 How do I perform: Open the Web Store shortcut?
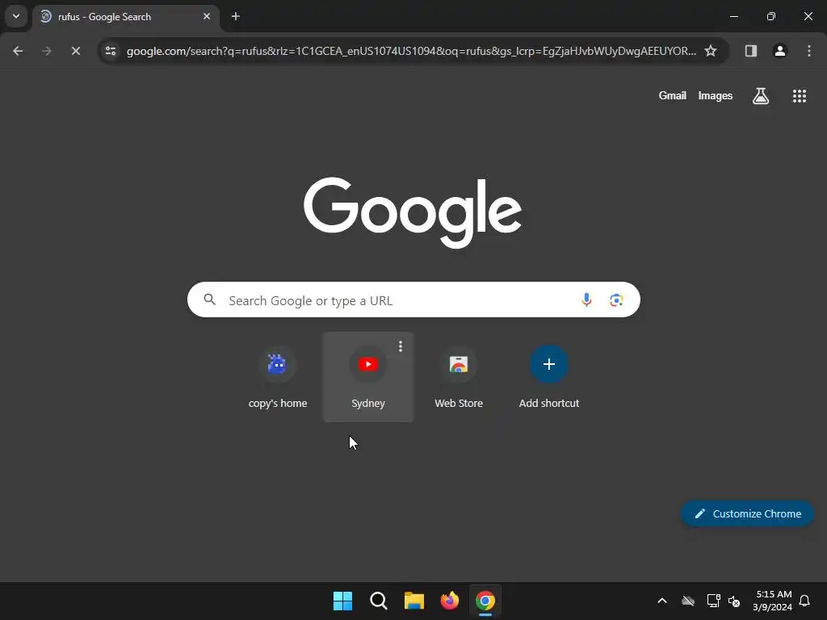click(x=459, y=377)
